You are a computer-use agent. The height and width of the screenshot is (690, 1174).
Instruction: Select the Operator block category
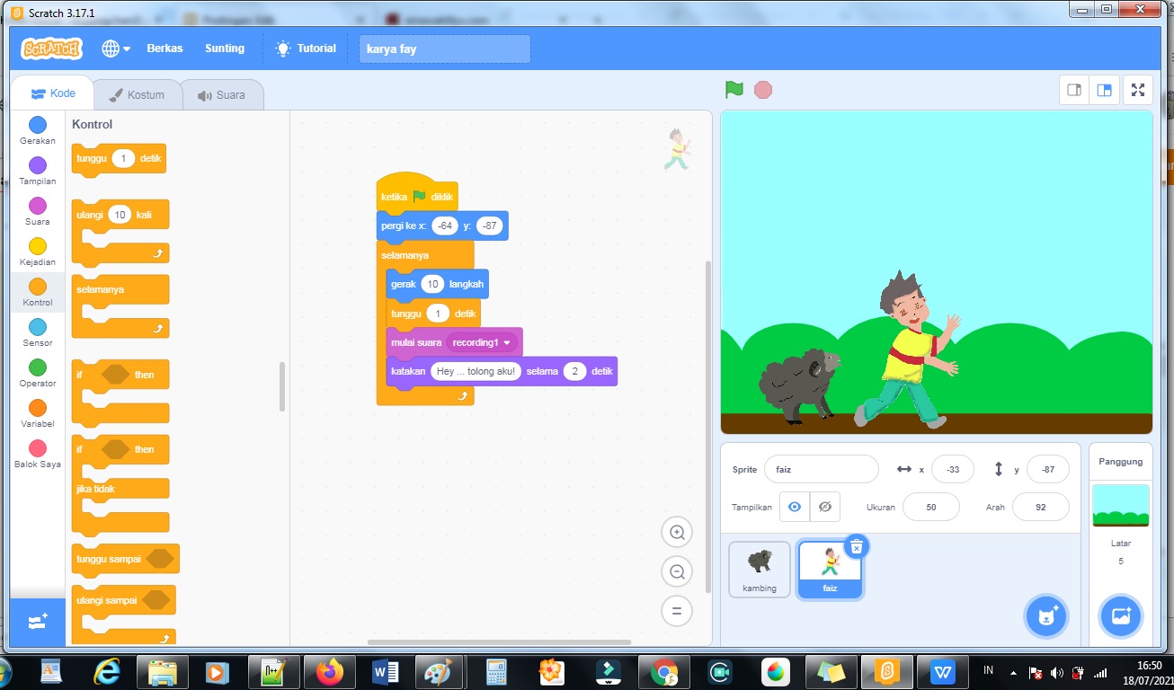tap(36, 368)
